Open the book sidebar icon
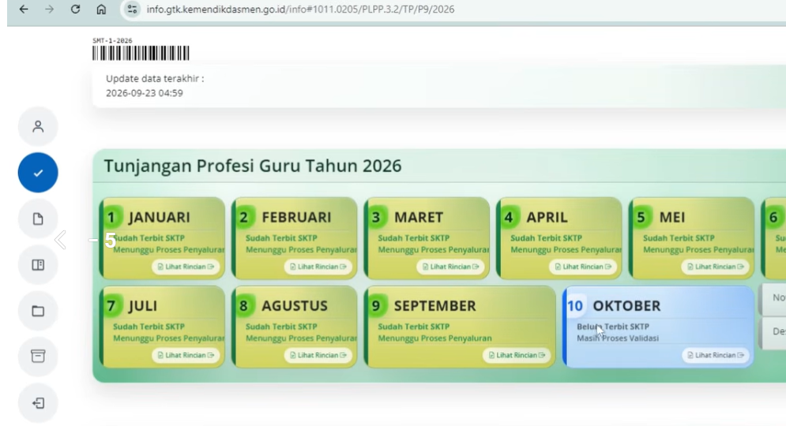The image size is (786, 426). pos(38,265)
